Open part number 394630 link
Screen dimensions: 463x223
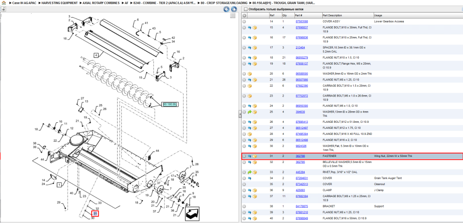pyautogui.click(x=300, y=112)
